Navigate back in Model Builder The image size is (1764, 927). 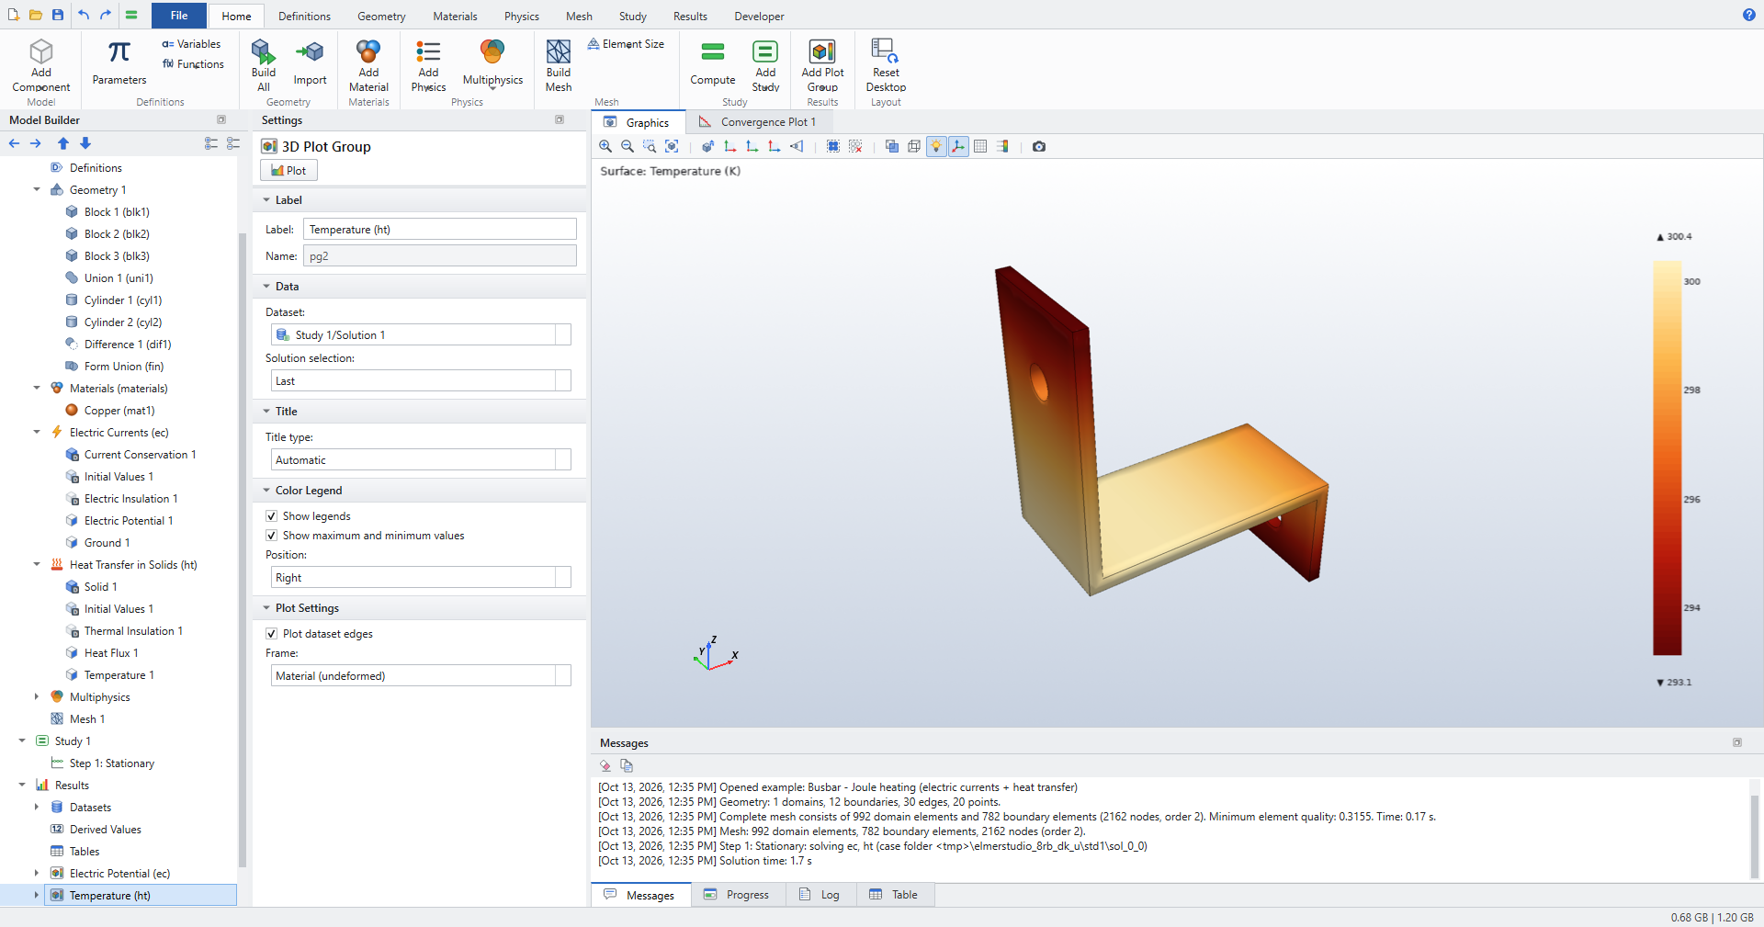(14, 143)
